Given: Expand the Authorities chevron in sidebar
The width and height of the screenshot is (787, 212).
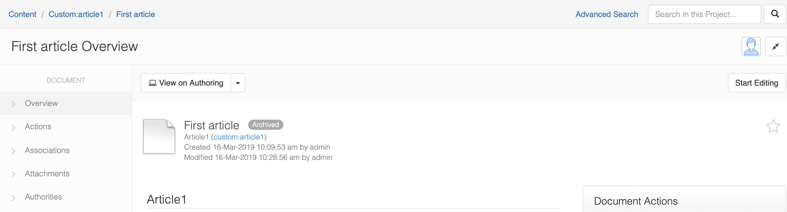Looking at the screenshot, I should coord(13,198).
